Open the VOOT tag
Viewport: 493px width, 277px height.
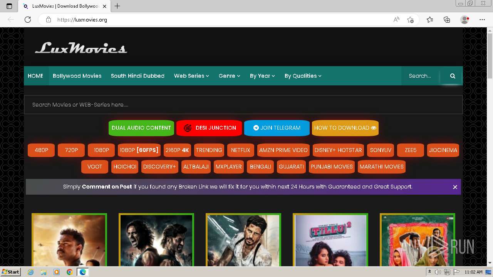point(95,167)
